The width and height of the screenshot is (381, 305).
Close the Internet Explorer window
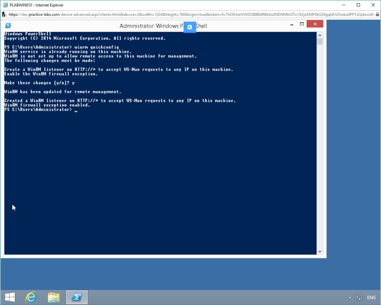pyautogui.click(x=373, y=5)
